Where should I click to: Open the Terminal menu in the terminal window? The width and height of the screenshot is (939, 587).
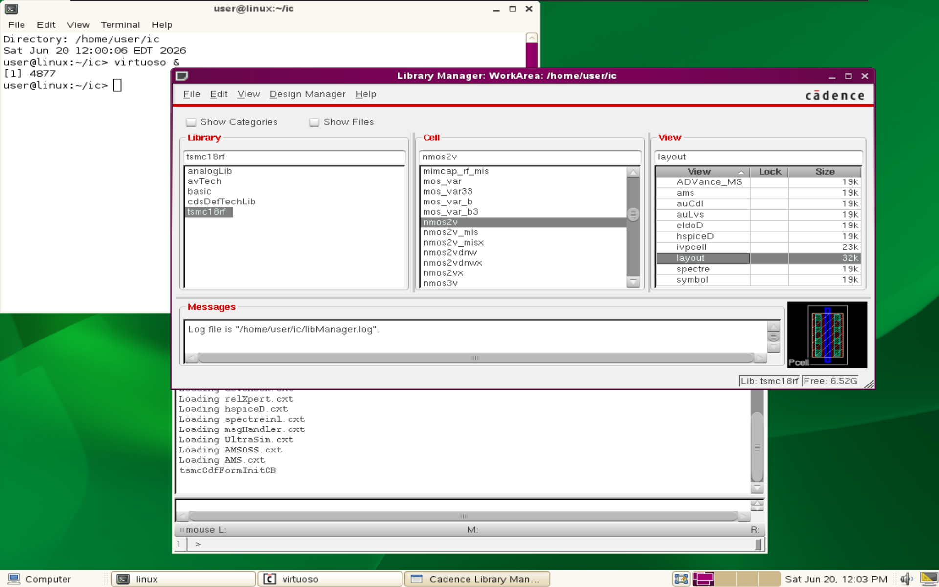(120, 25)
